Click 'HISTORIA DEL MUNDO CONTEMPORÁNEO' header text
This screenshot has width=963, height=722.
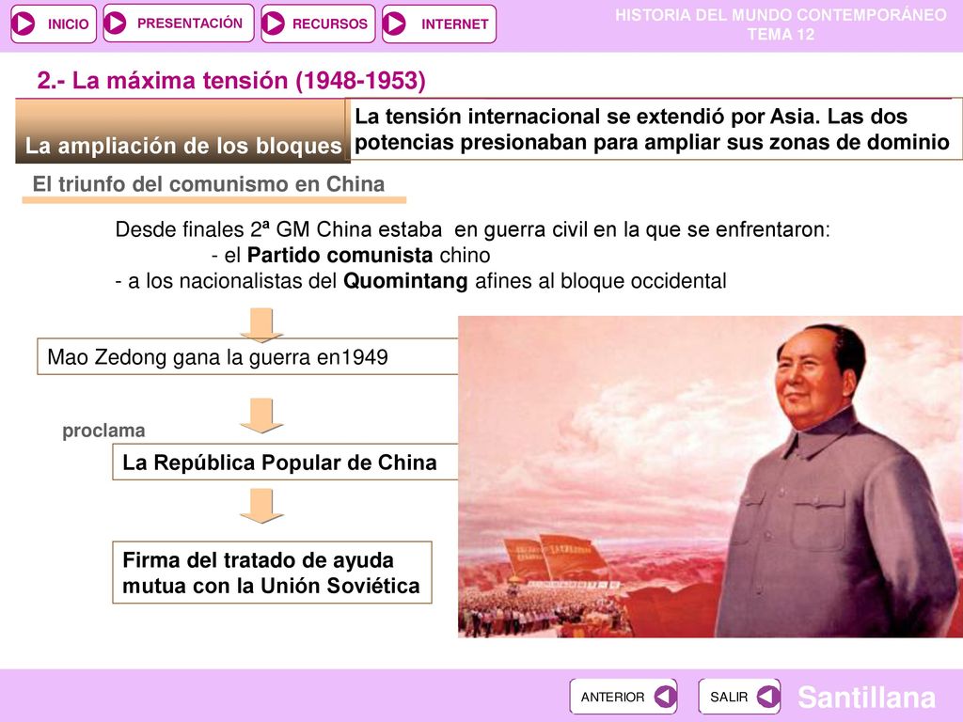point(781,15)
